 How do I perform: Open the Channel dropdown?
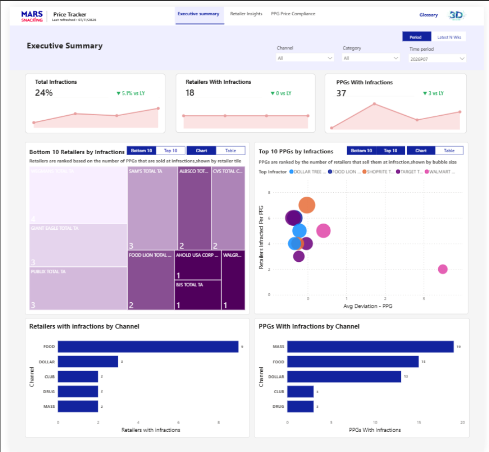coord(305,58)
